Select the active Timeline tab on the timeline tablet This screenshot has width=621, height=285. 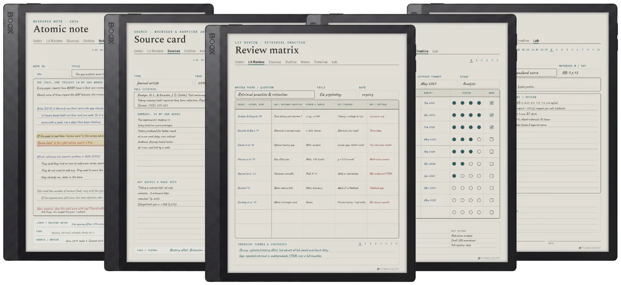click(422, 51)
